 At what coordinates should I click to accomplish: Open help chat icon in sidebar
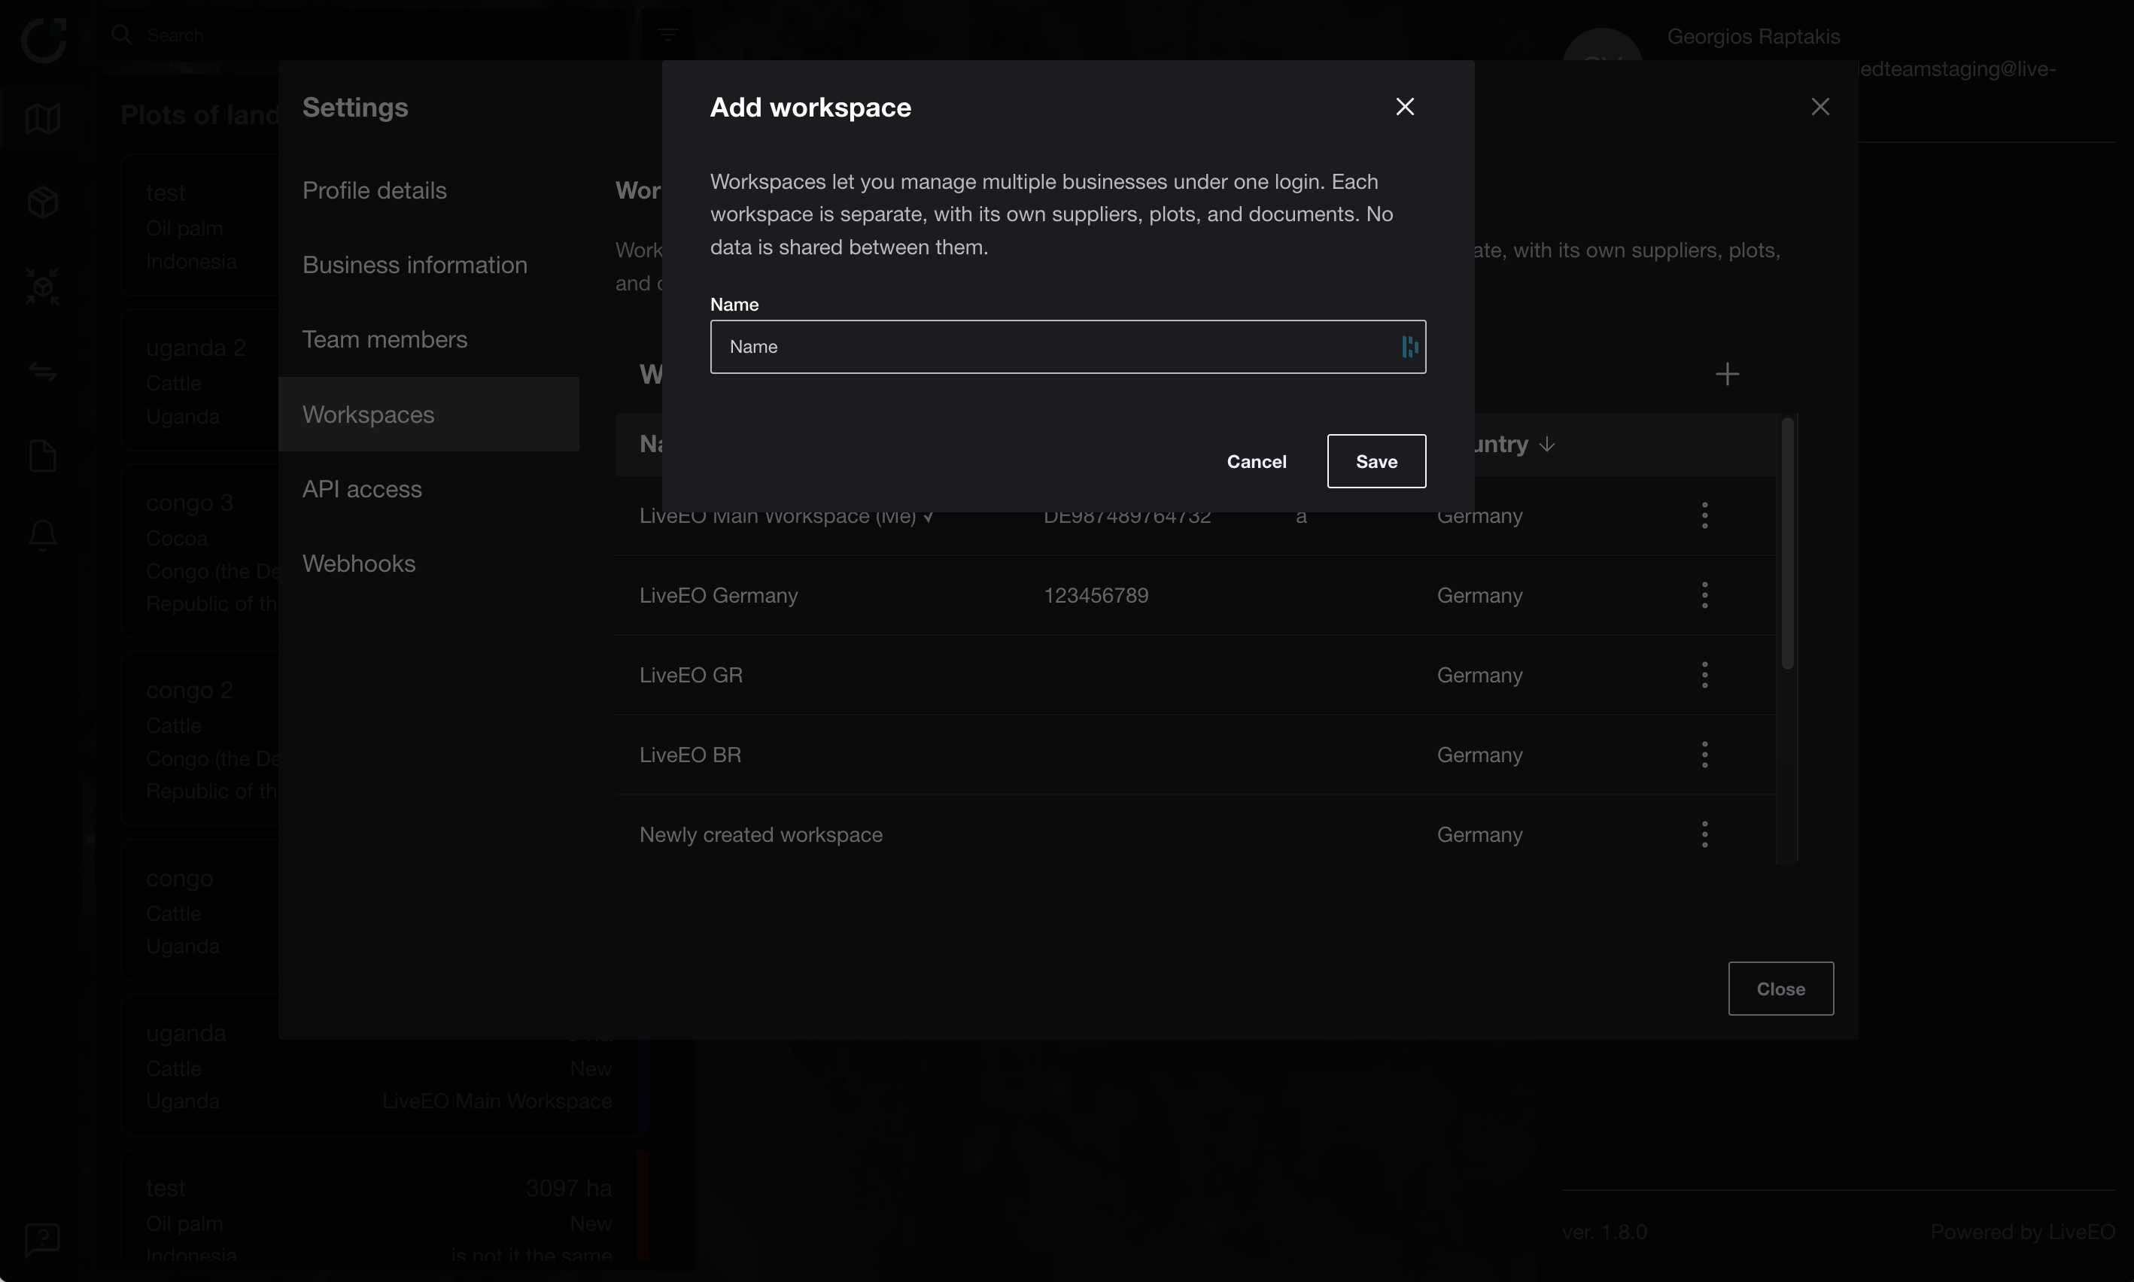click(x=42, y=1239)
